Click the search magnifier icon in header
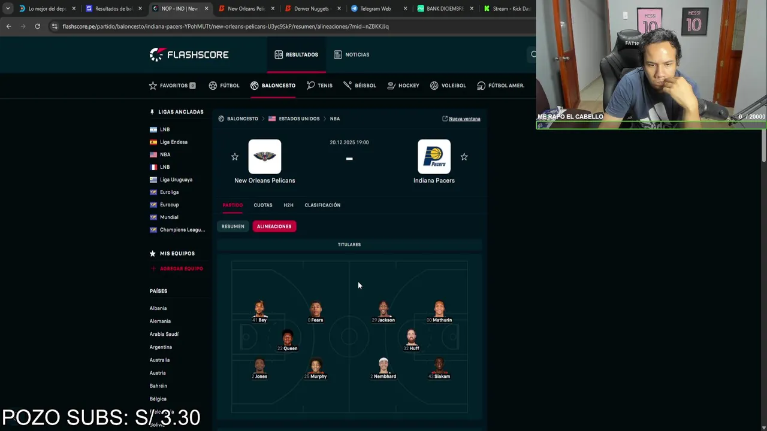 pos(533,54)
